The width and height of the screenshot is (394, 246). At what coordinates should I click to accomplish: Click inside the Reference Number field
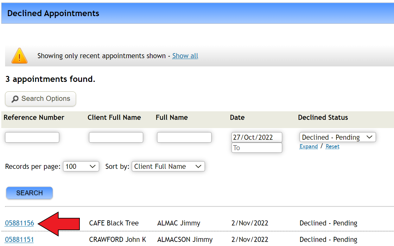click(x=32, y=137)
